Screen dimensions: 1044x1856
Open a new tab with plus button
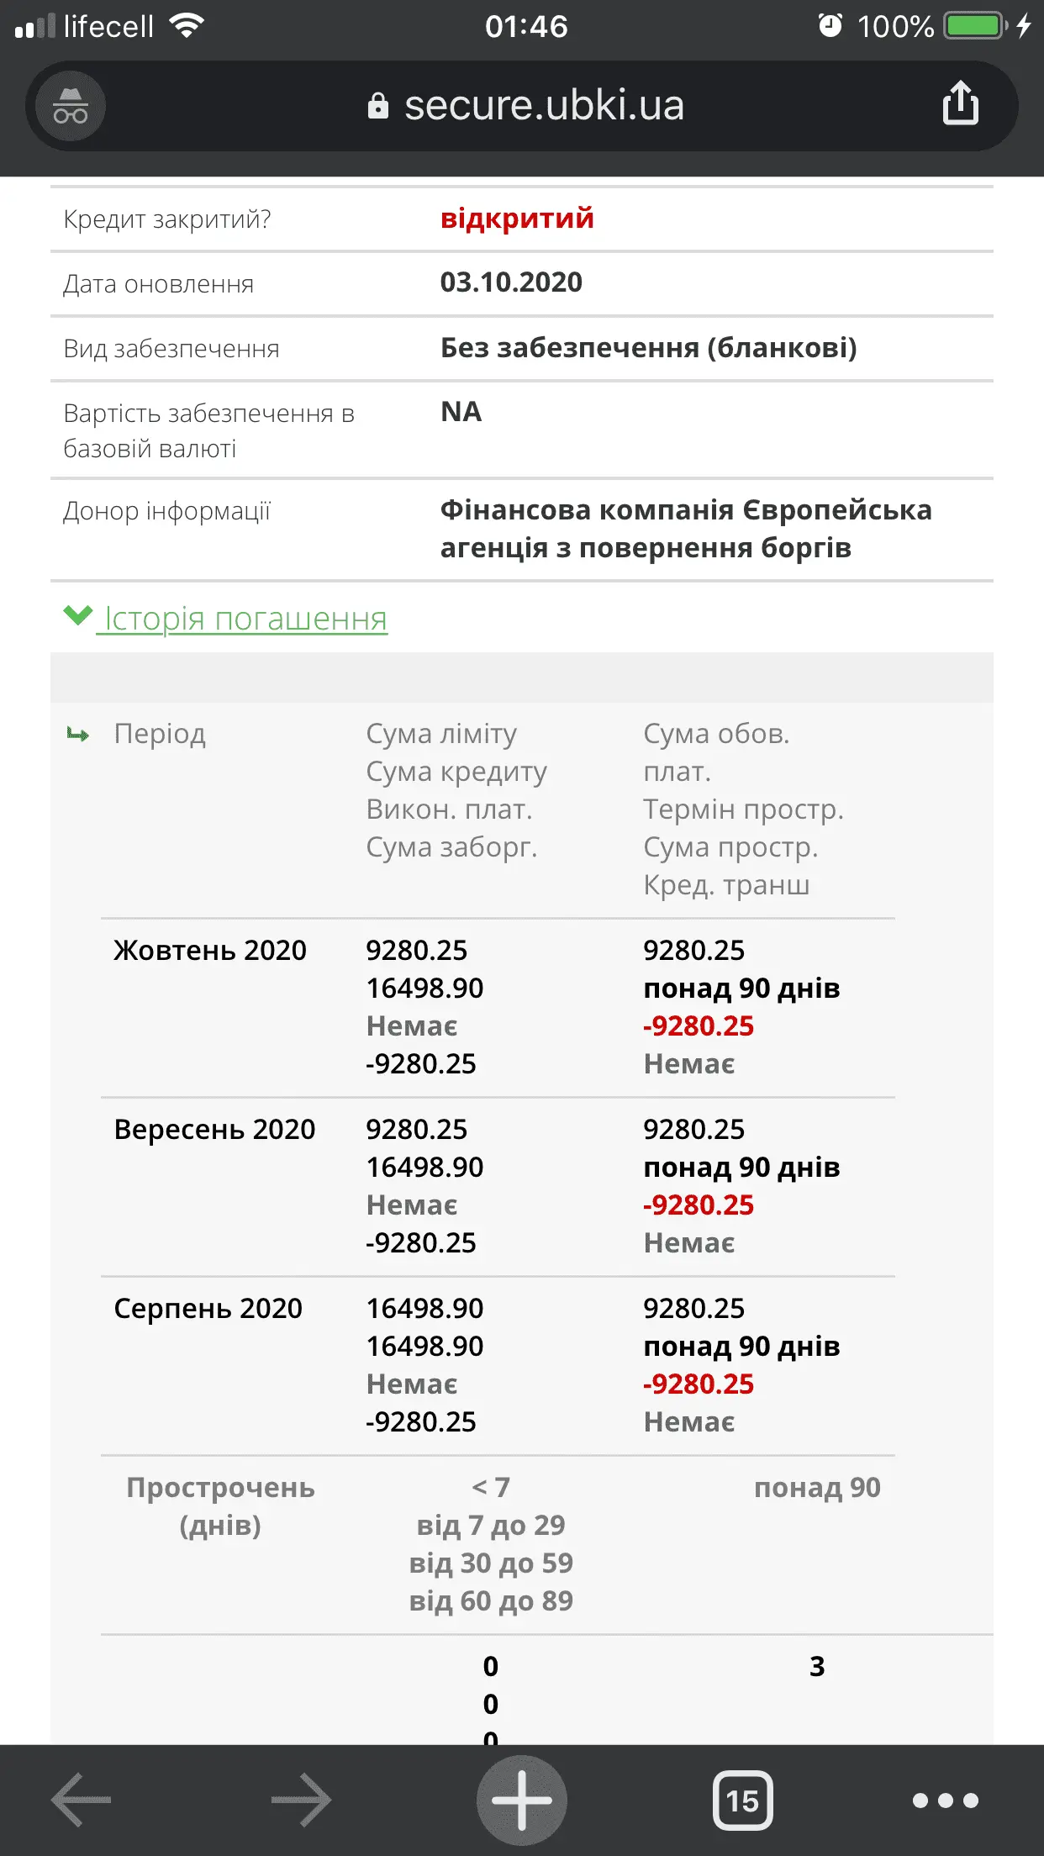521,1800
